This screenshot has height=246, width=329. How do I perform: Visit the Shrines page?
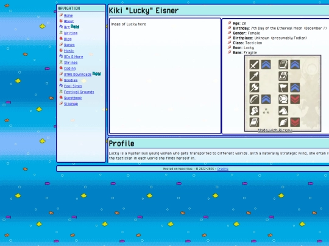(71, 63)
